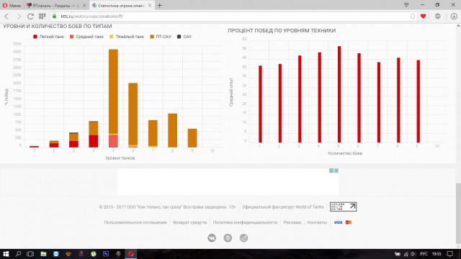The height and width of the screenshot is (259, 461).
Task: Add page to bookmarks with heart icon
Action: click(423, 16)
